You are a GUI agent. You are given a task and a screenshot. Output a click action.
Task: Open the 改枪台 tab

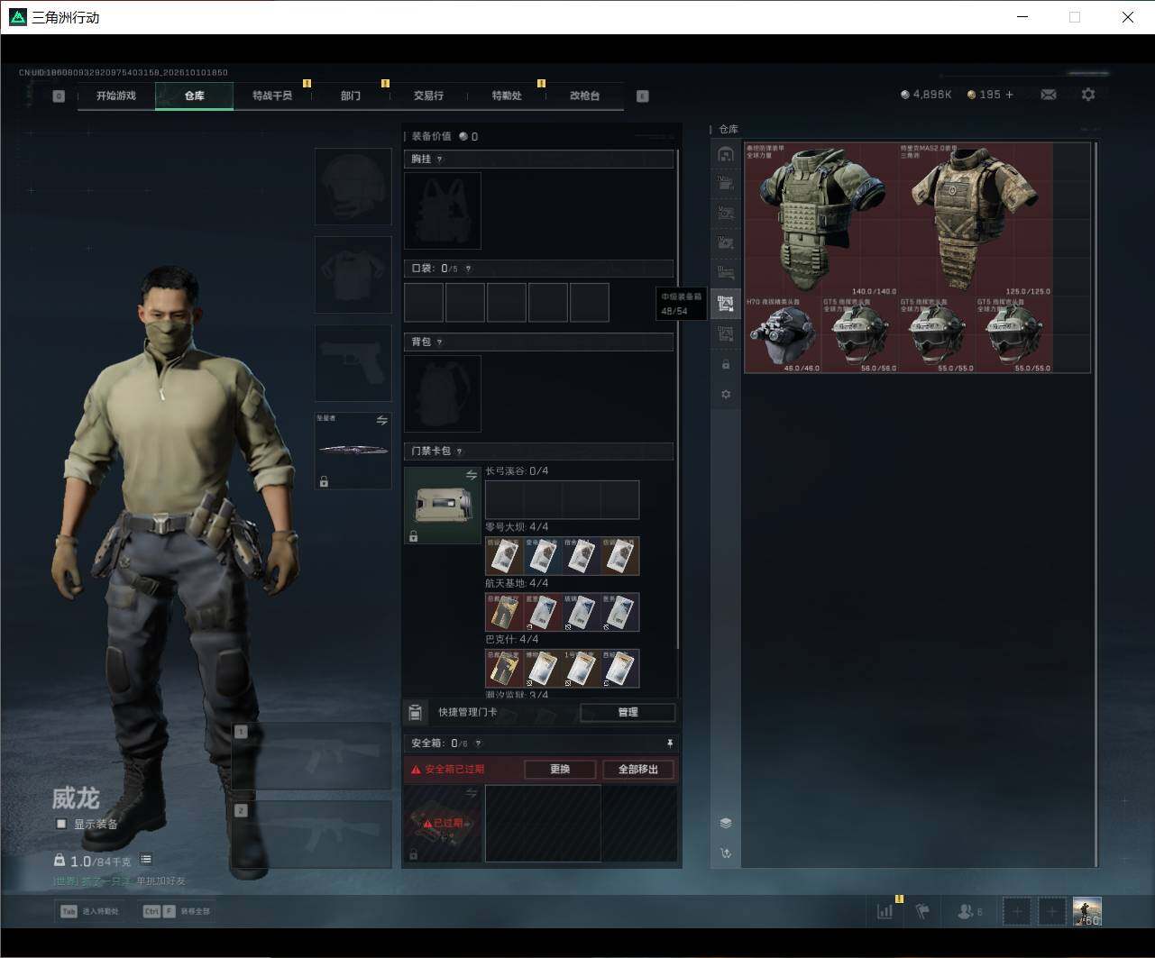click(584, 96)
